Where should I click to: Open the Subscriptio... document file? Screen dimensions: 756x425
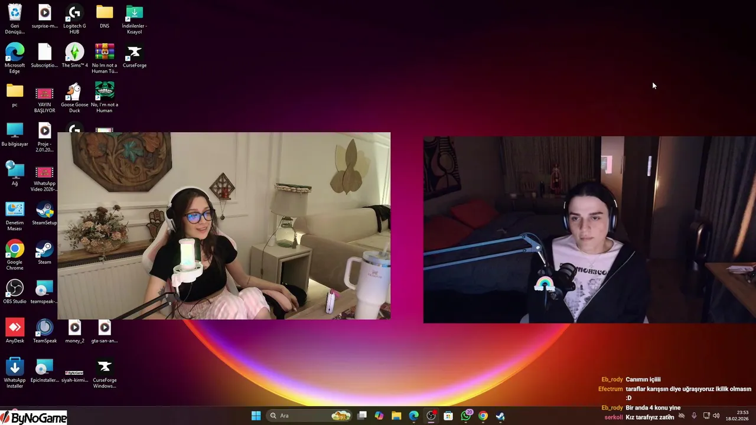pos(45,56)
